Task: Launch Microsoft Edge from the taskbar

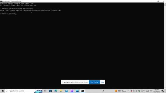Action: (x=56, y=91)
